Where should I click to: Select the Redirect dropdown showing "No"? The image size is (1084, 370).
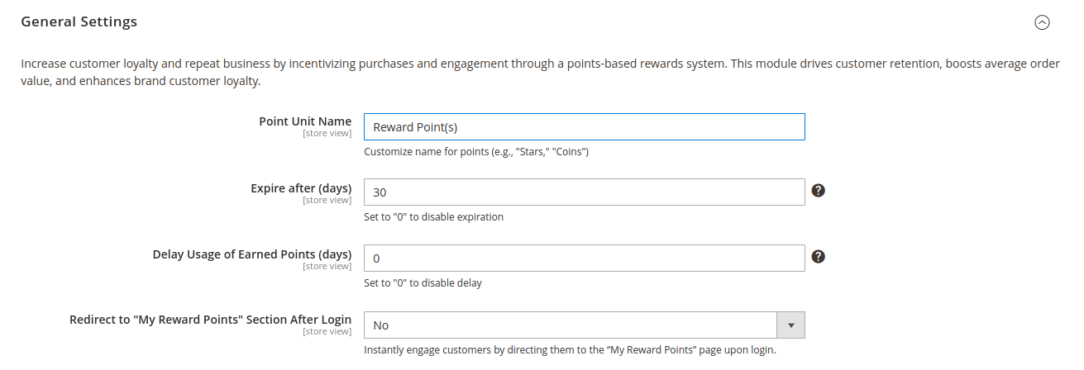coord(571,325)
